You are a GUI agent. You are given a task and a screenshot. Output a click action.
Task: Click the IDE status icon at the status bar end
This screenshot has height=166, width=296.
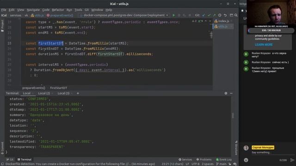click(x=235, y=164)
